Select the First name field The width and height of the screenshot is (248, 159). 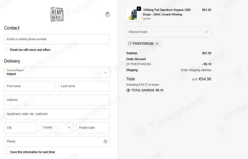(30, 86)
